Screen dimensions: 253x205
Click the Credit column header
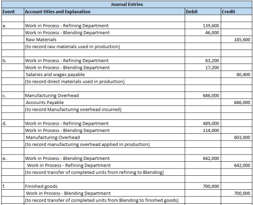[x=236, y=12]
